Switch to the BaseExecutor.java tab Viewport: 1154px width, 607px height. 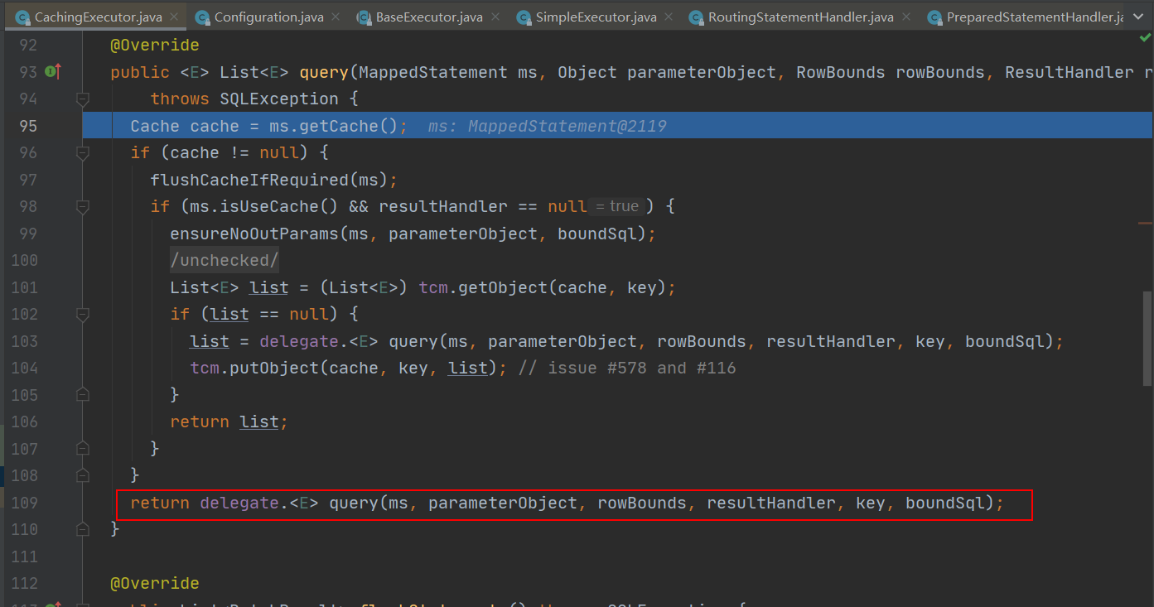pyautogui.click(x=430, y=17)
